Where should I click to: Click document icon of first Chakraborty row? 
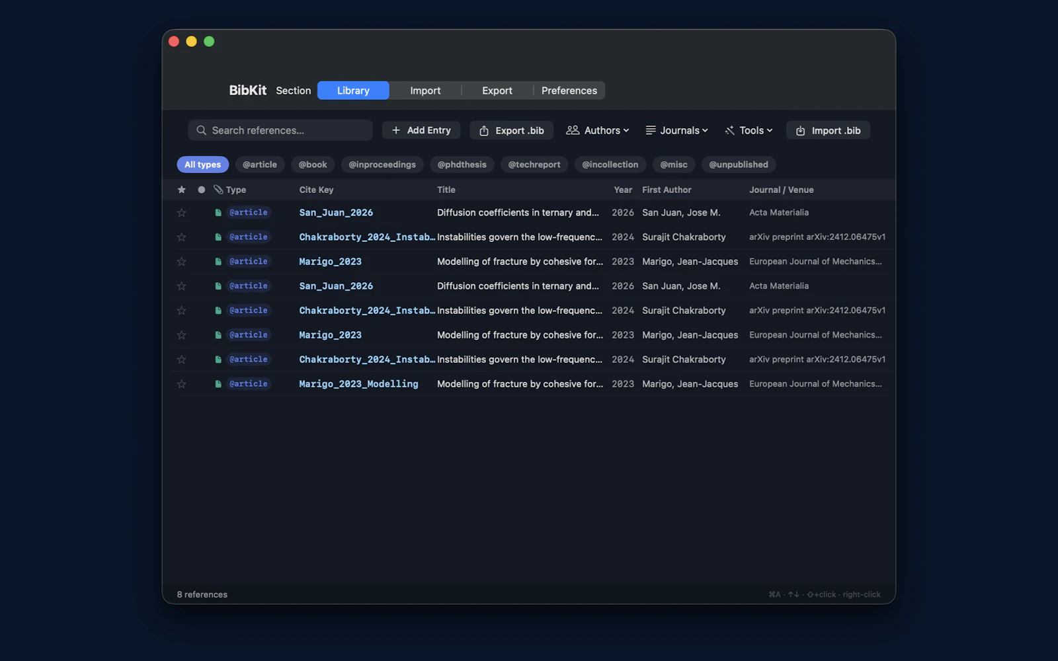coord(218,237)
